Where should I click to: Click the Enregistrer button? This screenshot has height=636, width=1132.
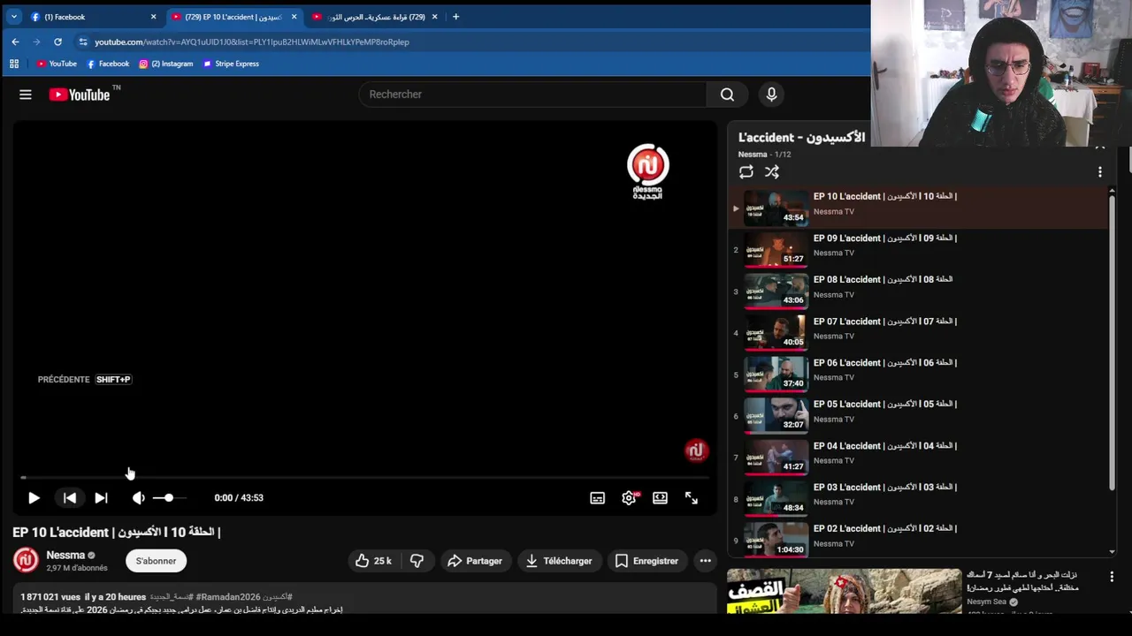[646, 561]
